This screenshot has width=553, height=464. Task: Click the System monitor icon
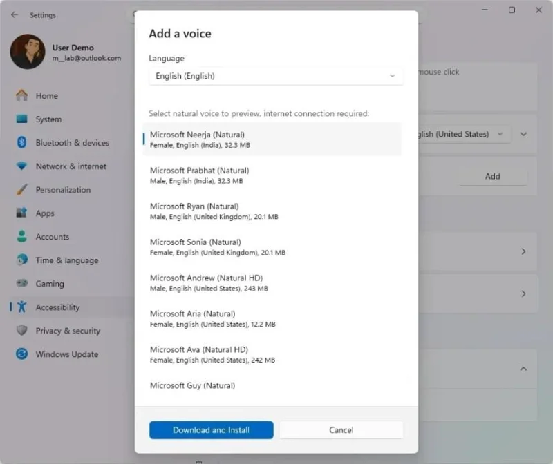22,119
